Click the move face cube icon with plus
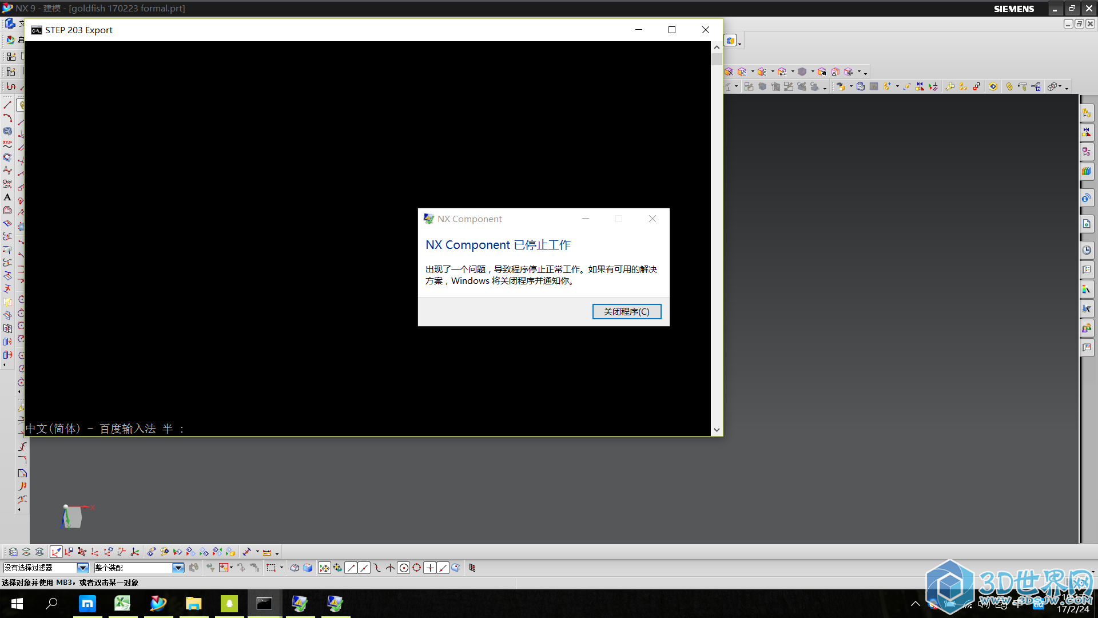 pos(849,72)
